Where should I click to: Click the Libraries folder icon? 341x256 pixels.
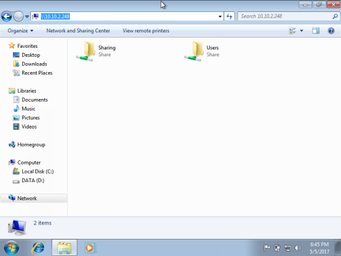12,90
